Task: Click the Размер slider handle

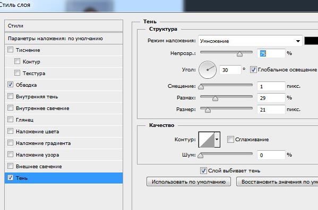Action: (208, 110)
